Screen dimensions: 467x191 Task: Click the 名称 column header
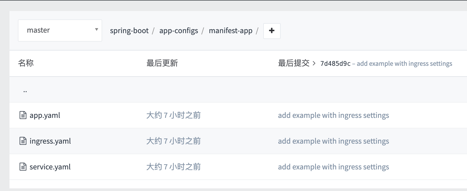pos(26,63)
